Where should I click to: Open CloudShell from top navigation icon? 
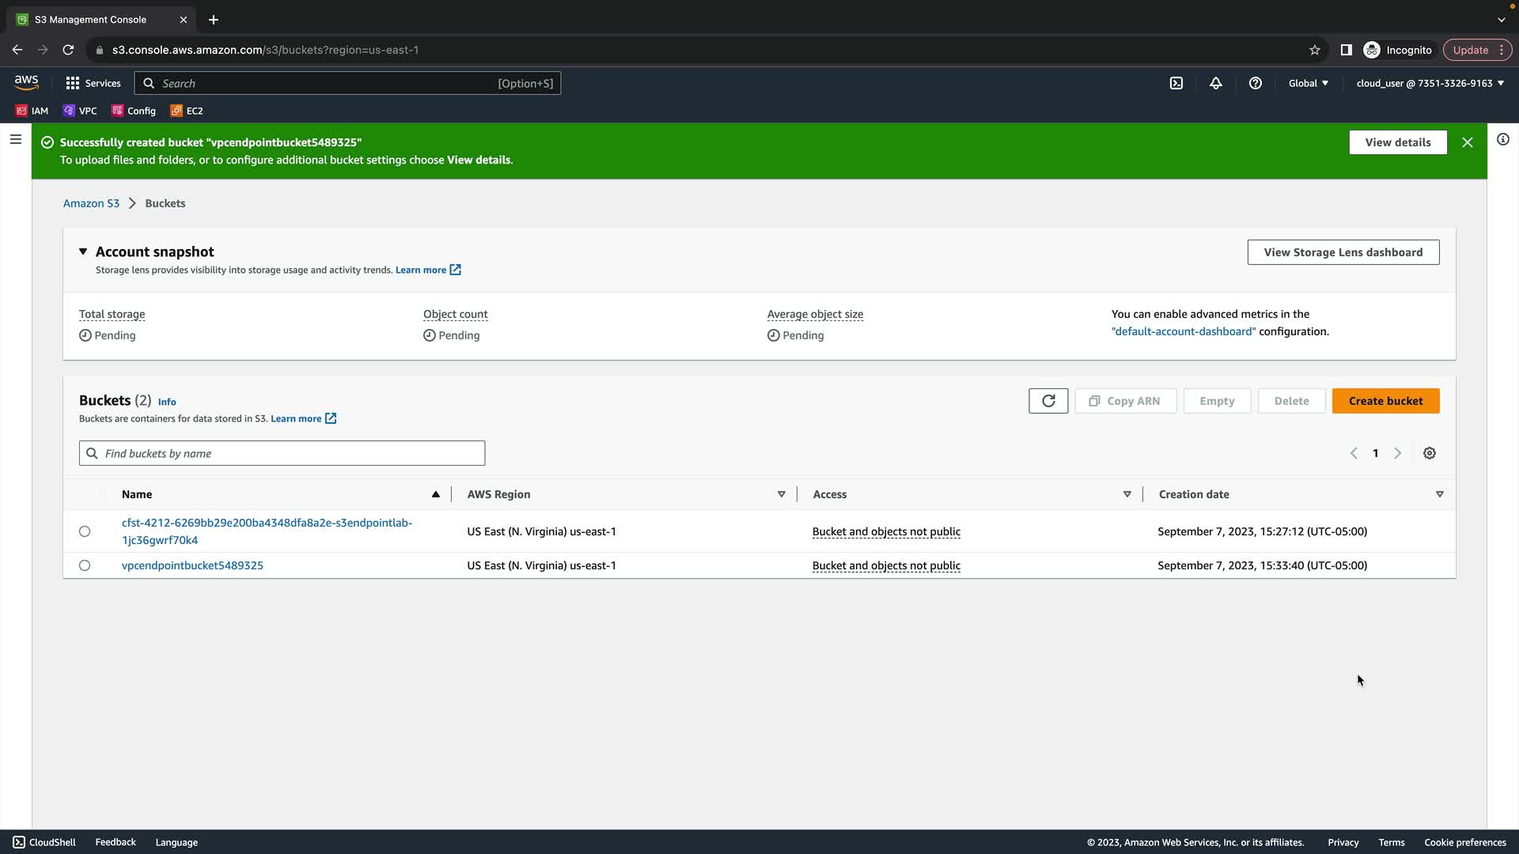1176,83
